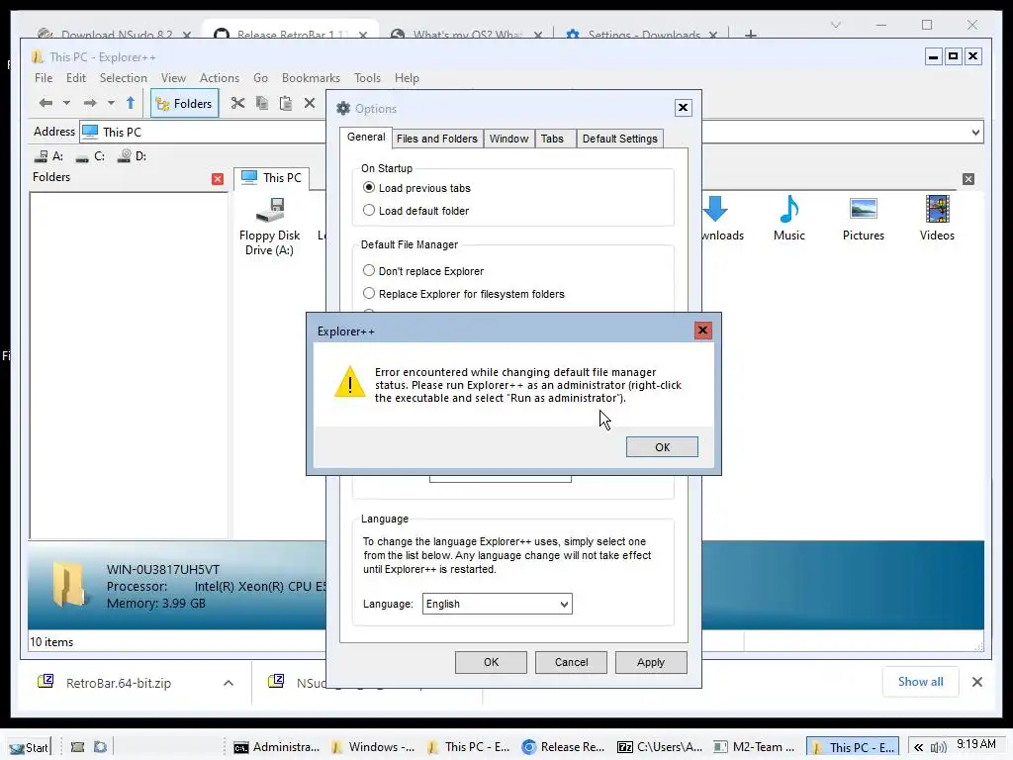Click the C: drive icon in drives bar
Image resolution: width=1013 pixels, height=760 pixels.
90,155
